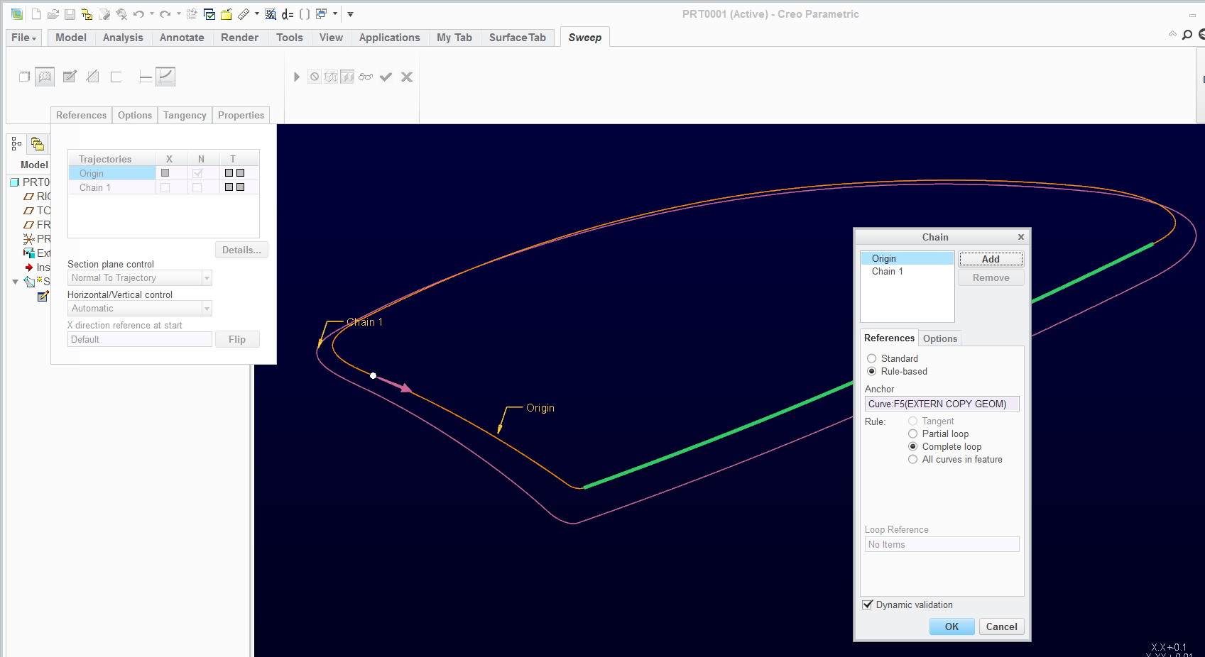Cancel the sweep feature with X icon
1205x657 pixels.
coord(407,77)
